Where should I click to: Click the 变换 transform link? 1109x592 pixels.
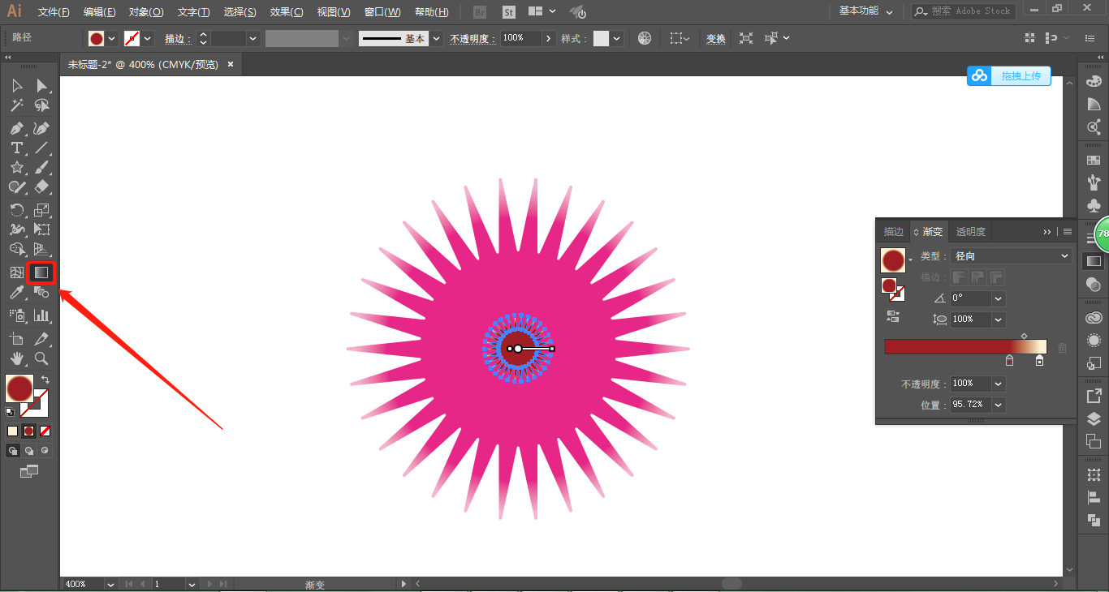coord(715,39)
